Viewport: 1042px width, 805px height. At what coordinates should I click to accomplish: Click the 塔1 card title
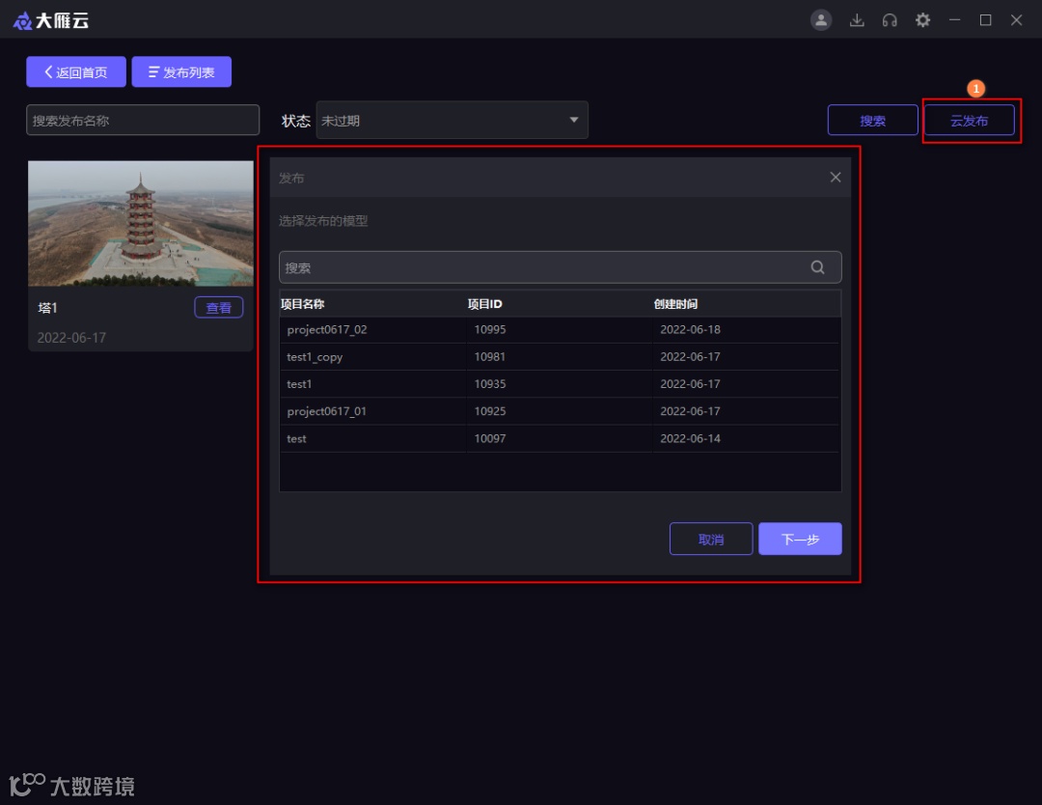(48, 308)
